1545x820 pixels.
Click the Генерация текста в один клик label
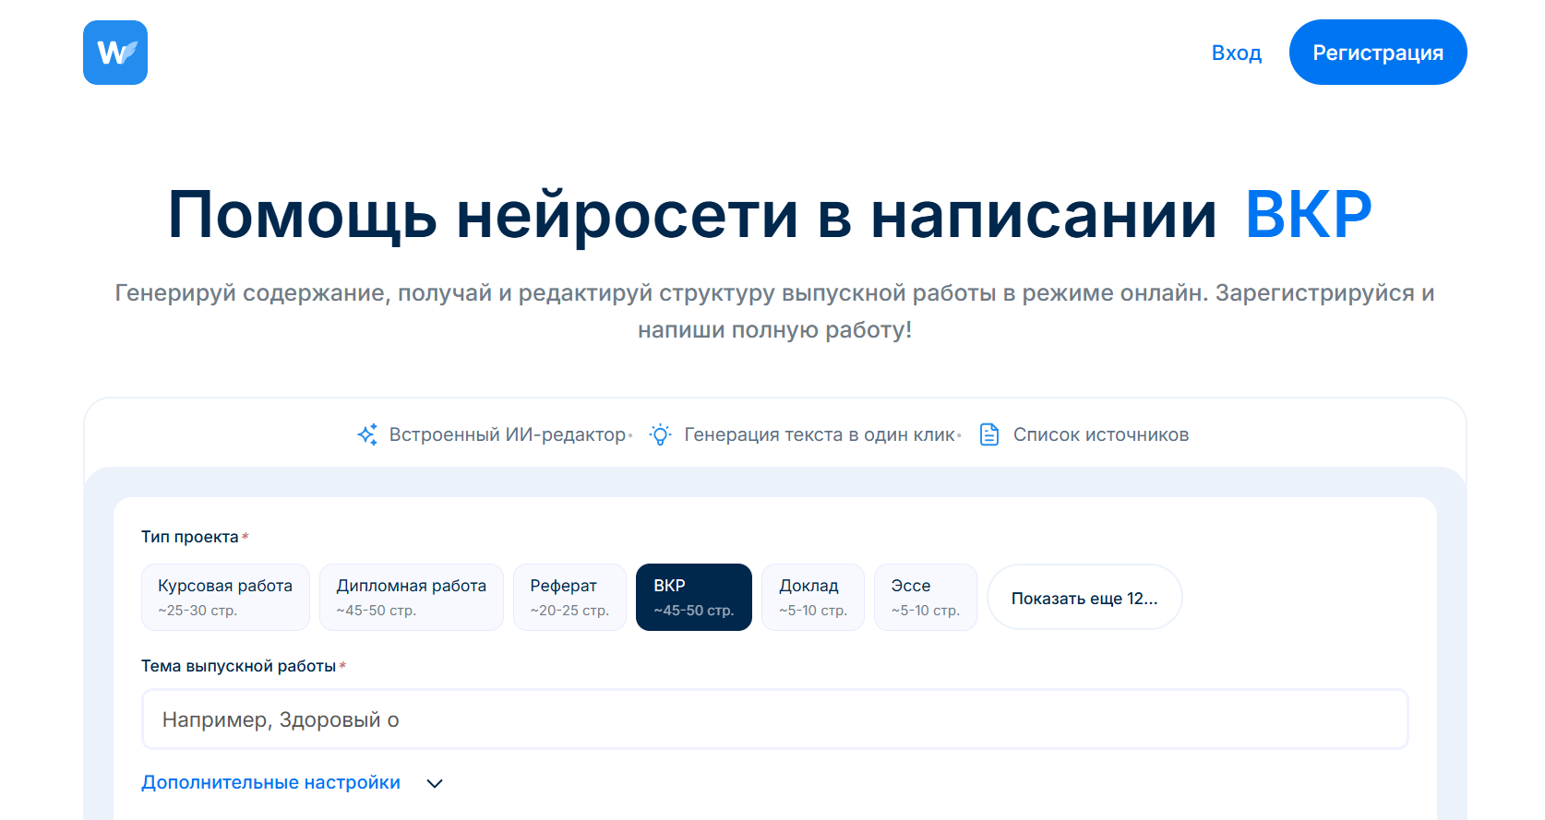pos(819,434)
